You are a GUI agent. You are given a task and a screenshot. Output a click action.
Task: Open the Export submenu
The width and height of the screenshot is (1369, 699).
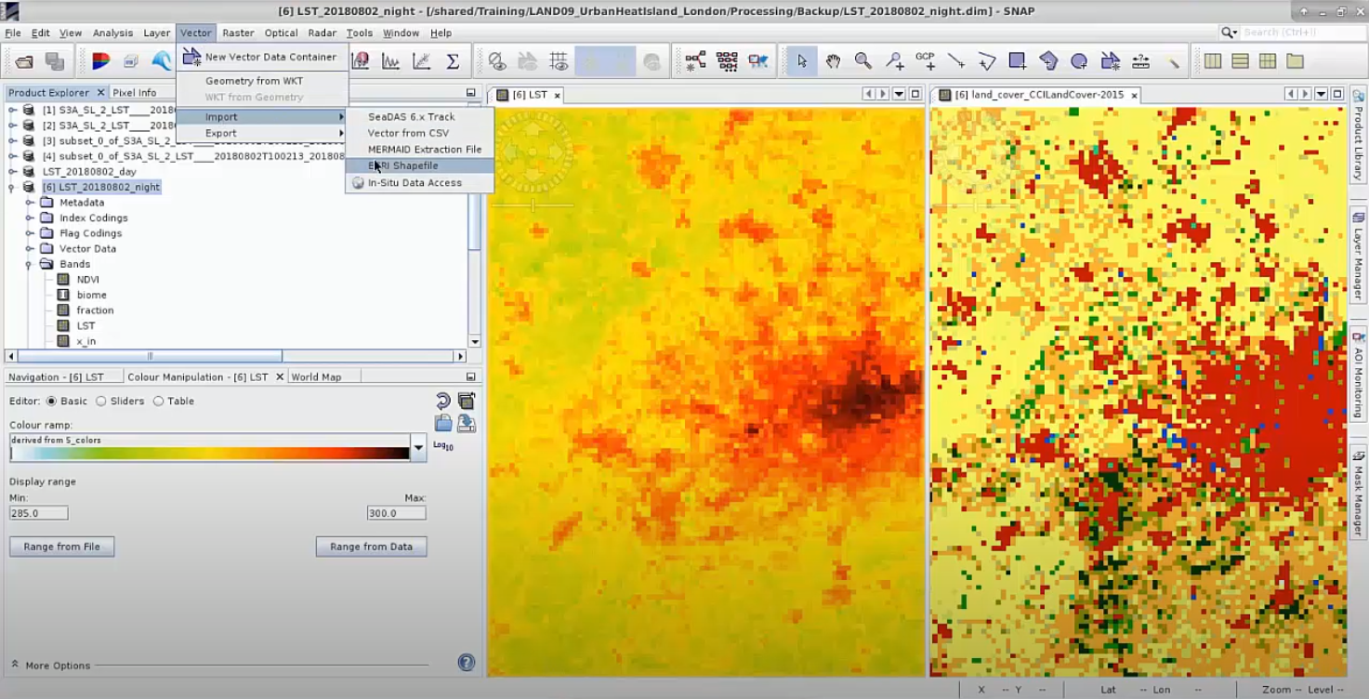coord(262,133)
